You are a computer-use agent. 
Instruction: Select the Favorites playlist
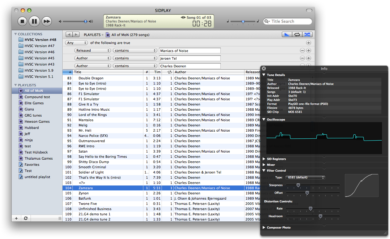pos(32,165)
